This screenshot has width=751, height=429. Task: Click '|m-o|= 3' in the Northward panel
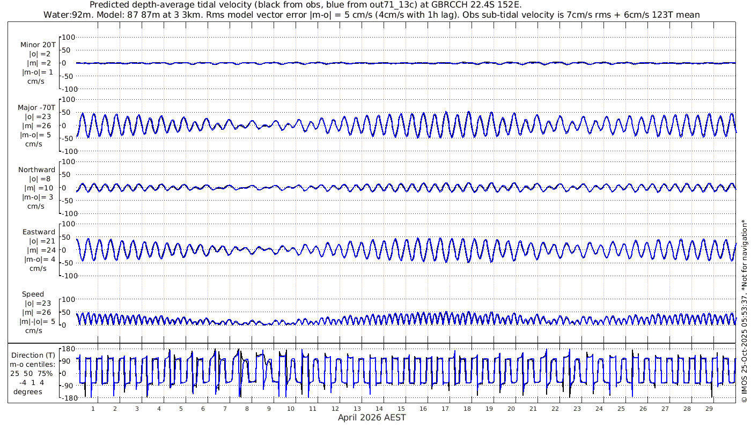(x=37, y=197)
